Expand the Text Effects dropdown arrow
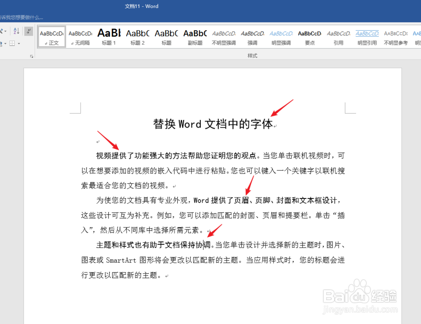This screenshot has height=324, width=421. coord(5,31)
